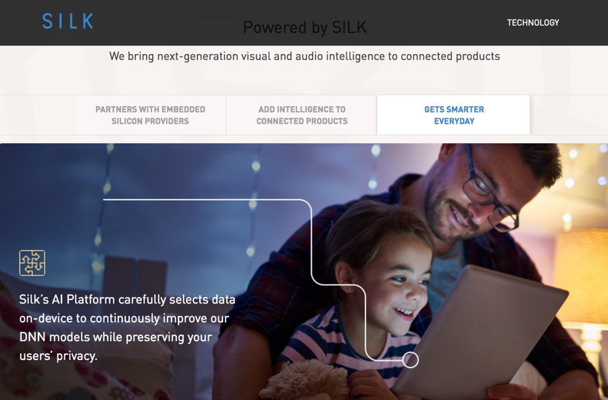
Task: Click the teddy bear in the hero image
Action: click(306, 381)
